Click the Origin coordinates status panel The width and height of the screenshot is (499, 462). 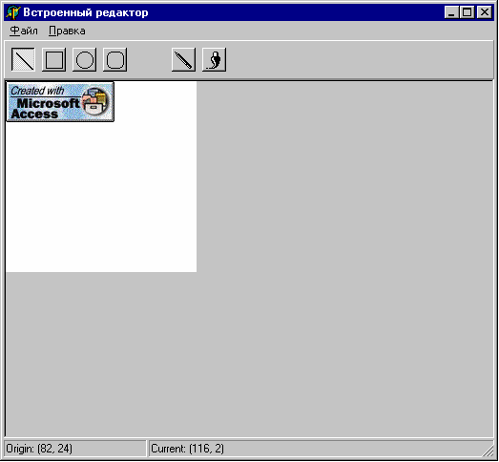pos(75,449)
